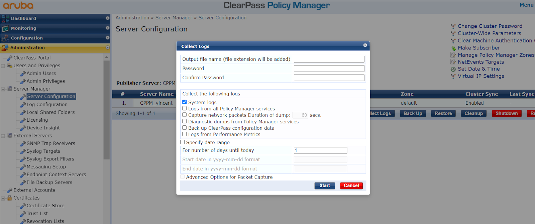
Task: Click the Admin Privileges wrench icon
Action: pyautogui.click(x=23, y=81)
